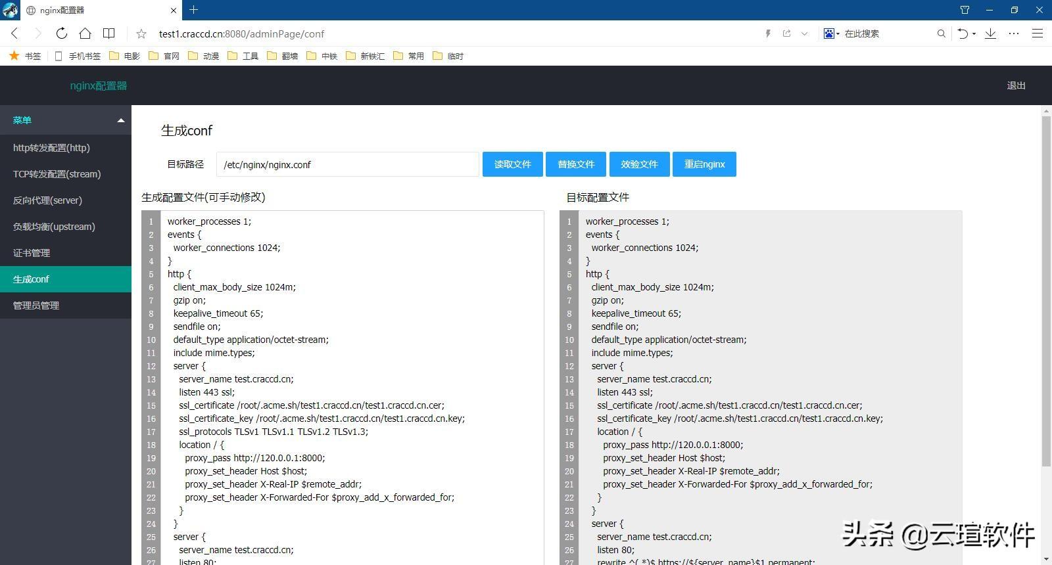Viewport: 1052px width, 565px height.
Task: Open 管理员管理 menu item
Action: point(66,305)
